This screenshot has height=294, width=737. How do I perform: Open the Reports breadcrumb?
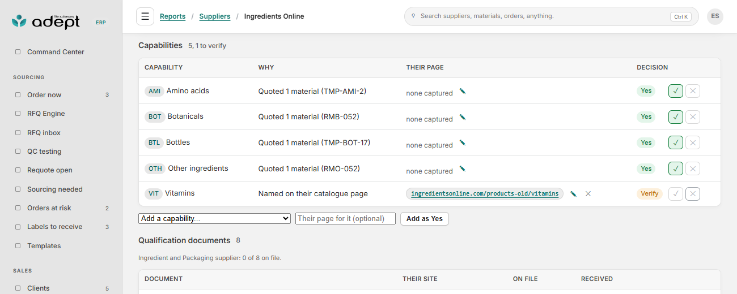172,16
